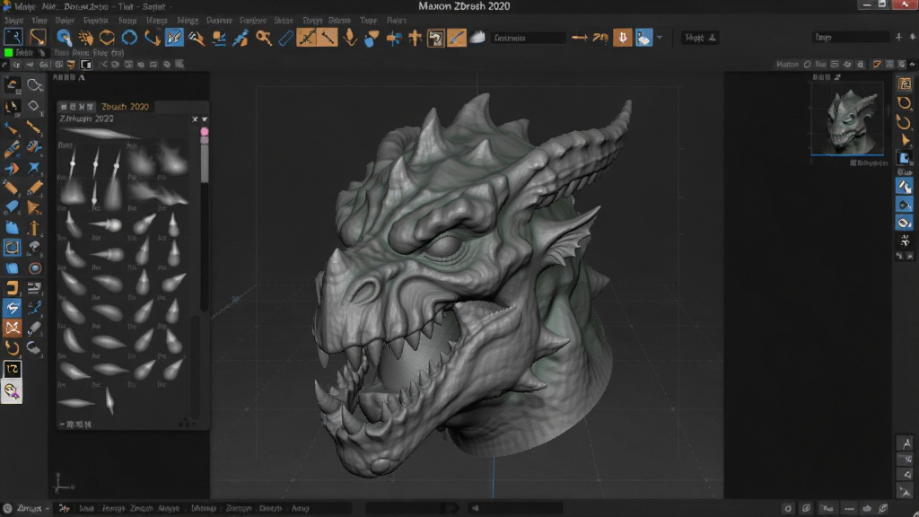The image size is (919, 517).
Task: Click the search field at top right
Action: point(851,37)
